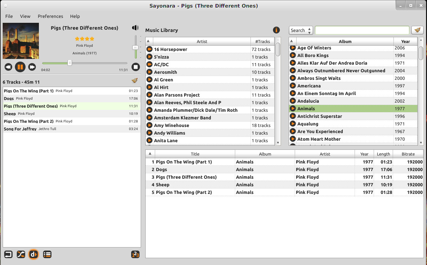This screenshot has width=427, height=265.
Task: Play the Animals album icon
Action: 293,108
